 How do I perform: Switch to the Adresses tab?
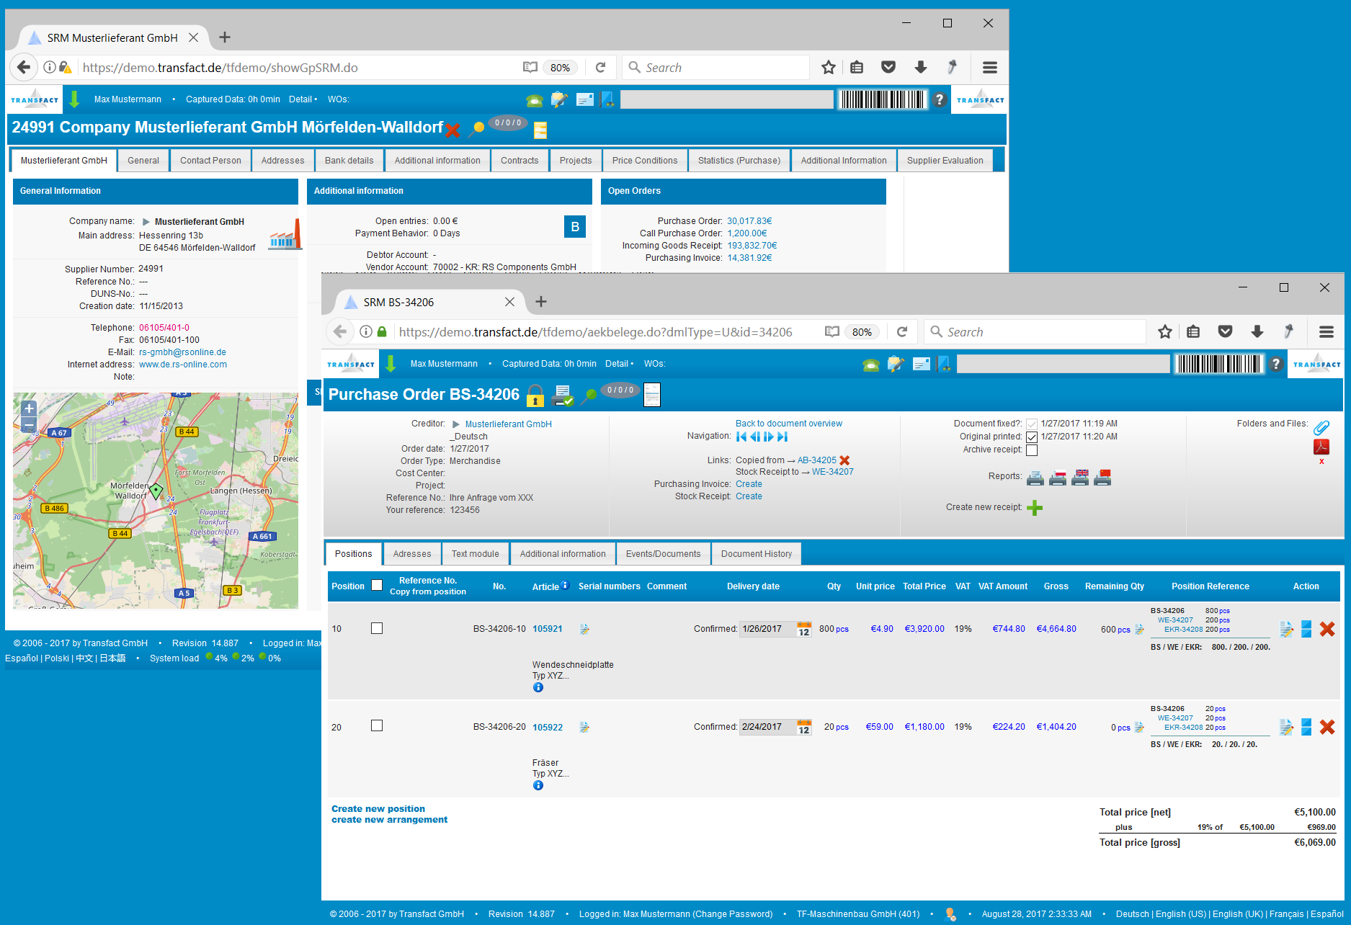point(412,554)
